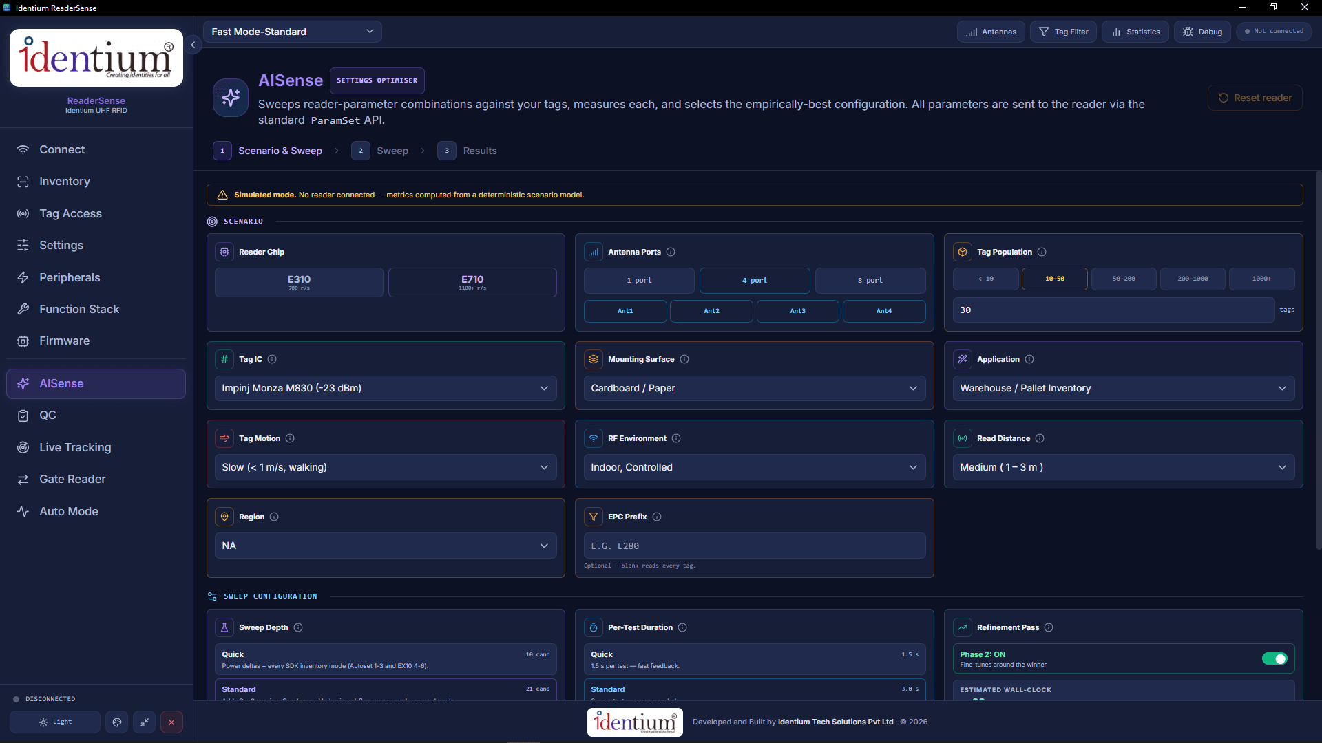Open the Tag Filter panel
This screenshot has width=1322, height=743.
[x=1063, y=32]
